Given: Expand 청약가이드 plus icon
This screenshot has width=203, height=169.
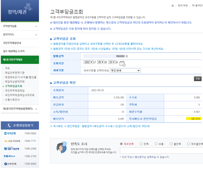Looking at the screenshot, I should click(x=36, y=35).
